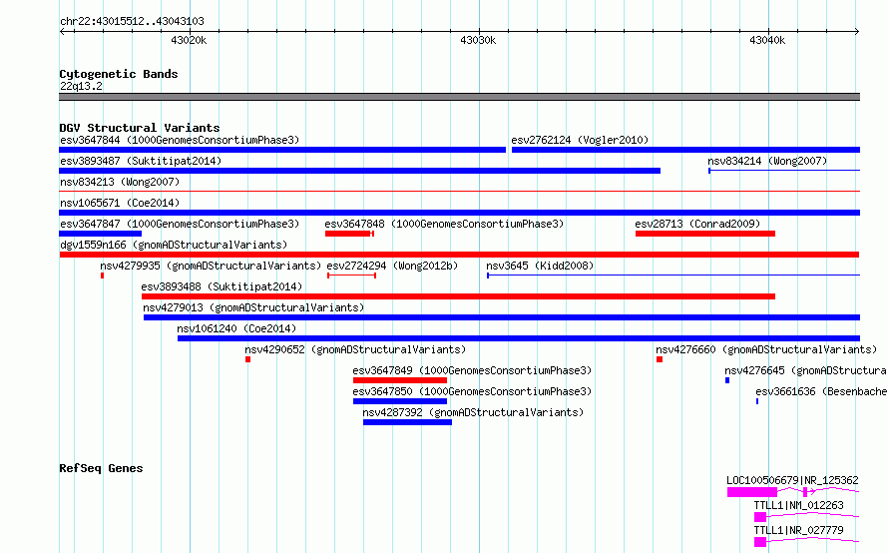This screenshot has width=888, height=553.
Task: Open nsv834213 (Wong2007) variant label
Action: (120, 182)
